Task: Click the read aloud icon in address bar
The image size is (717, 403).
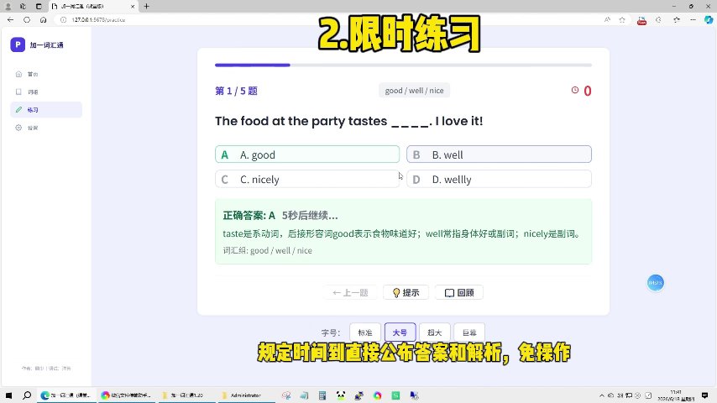Action: pos(607,19)
